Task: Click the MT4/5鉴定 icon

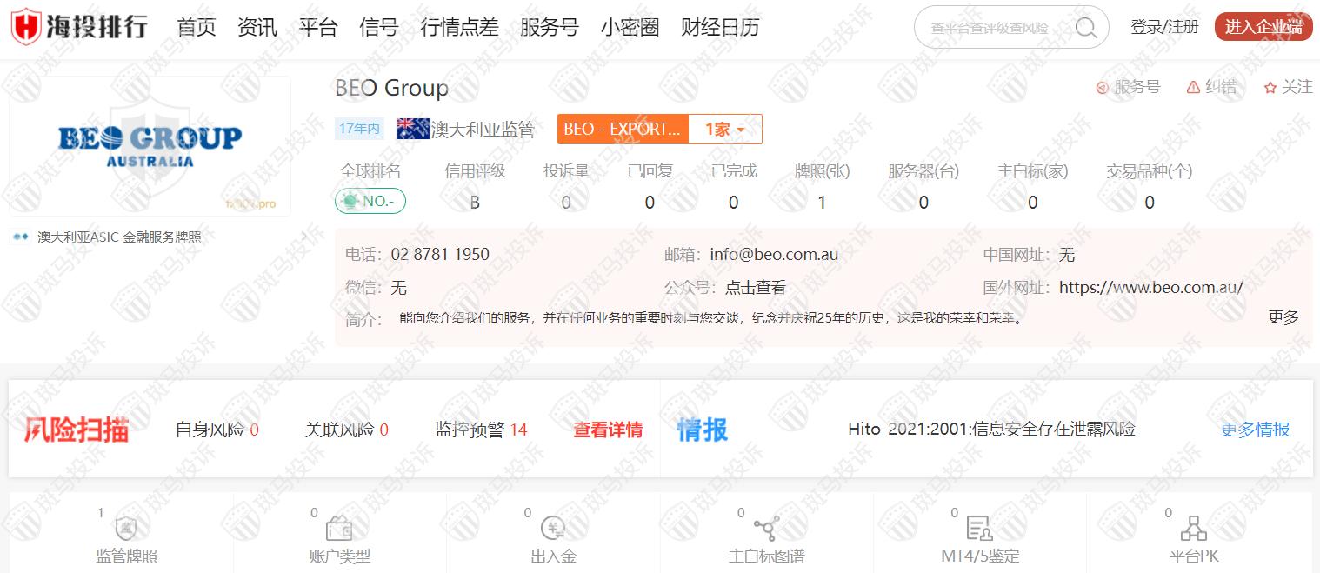Action: click(x=979, y=528)
